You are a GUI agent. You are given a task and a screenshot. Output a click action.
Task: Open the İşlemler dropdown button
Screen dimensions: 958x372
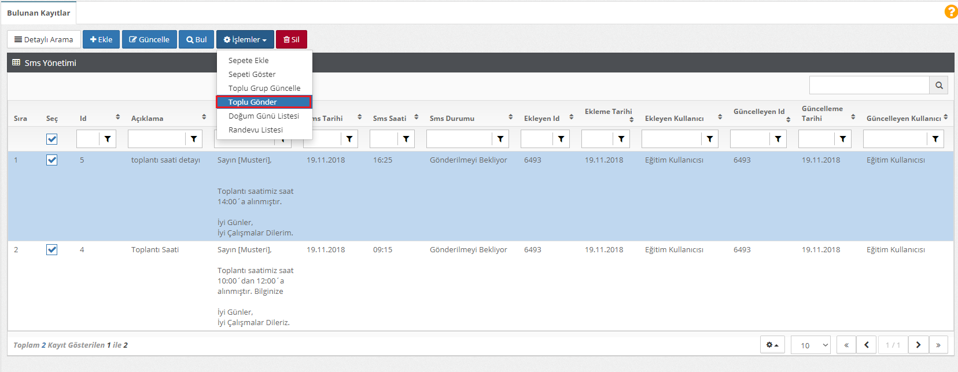[245, 39]
